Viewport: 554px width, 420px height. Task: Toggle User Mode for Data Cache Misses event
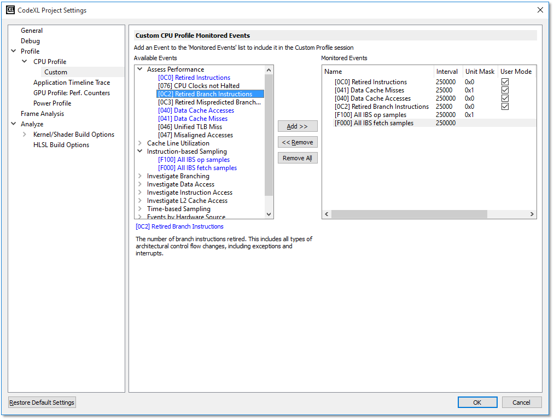click(x=505, y=90)
